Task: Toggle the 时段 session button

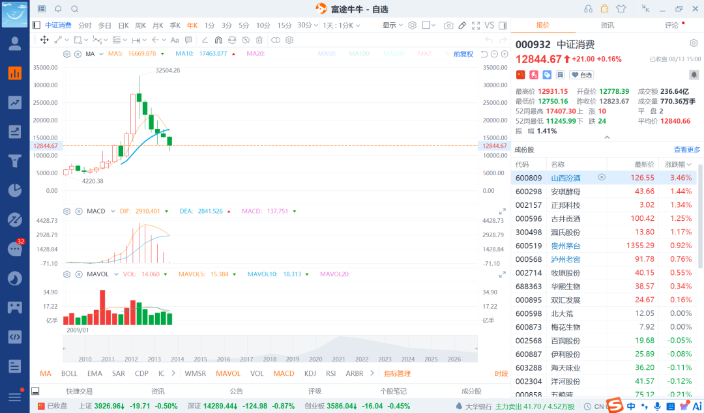Action: [501, 373]
